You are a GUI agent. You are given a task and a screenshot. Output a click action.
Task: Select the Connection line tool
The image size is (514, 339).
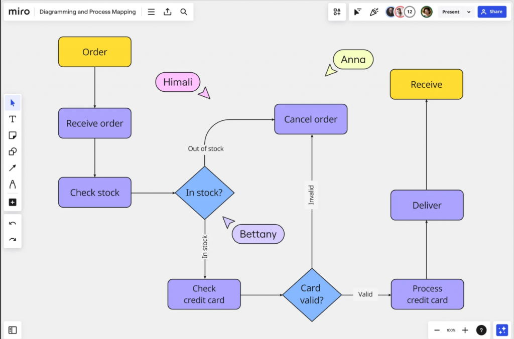tap(12, 167)
